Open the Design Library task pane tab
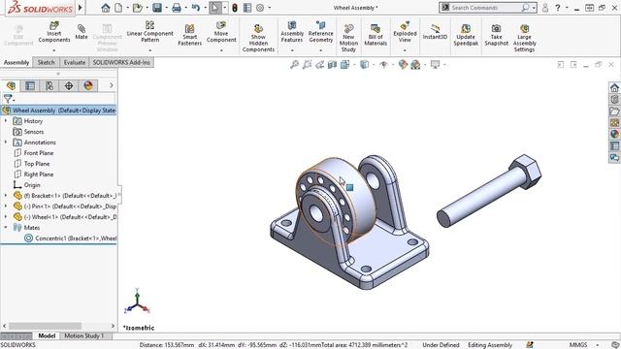Screen dimensions: 621x349 pyautogui.click(x=614, y=99)
